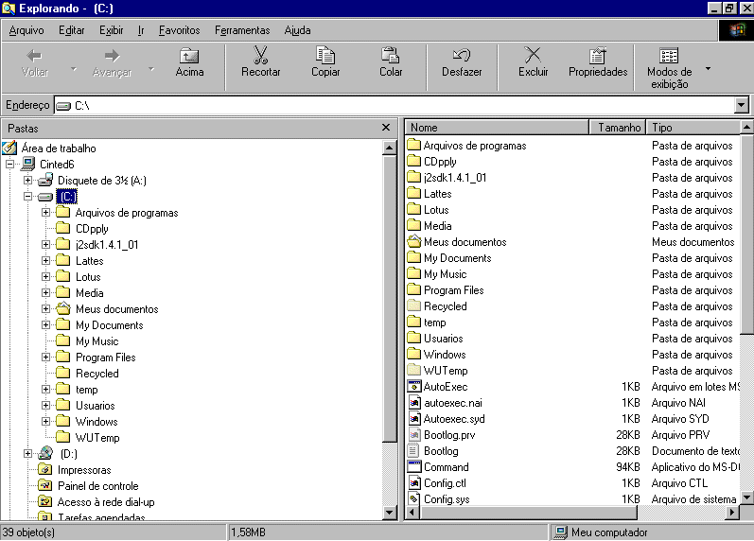Viewport: 754px width, 541px height.
Task: Click the C:\ address input field
Action: click(x=395, y=105)
